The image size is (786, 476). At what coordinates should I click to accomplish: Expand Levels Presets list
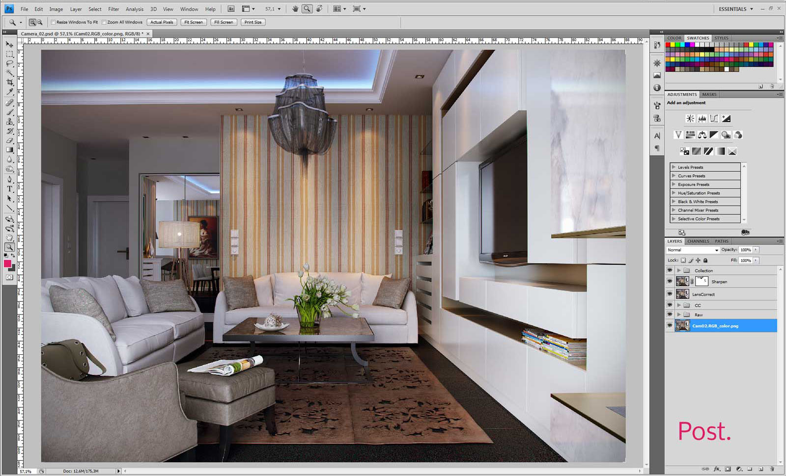point(674,167)
